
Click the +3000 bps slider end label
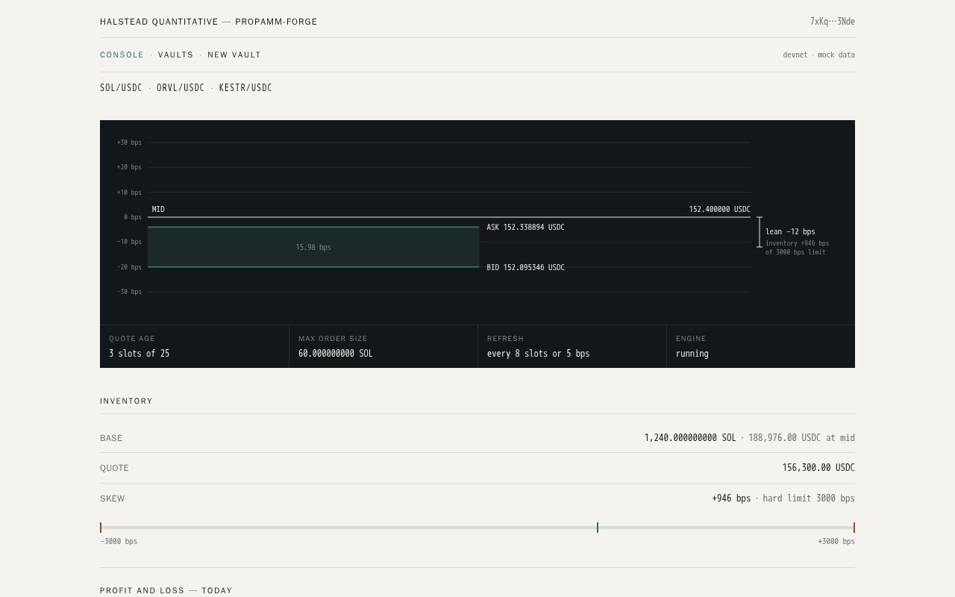pos(836,542)
